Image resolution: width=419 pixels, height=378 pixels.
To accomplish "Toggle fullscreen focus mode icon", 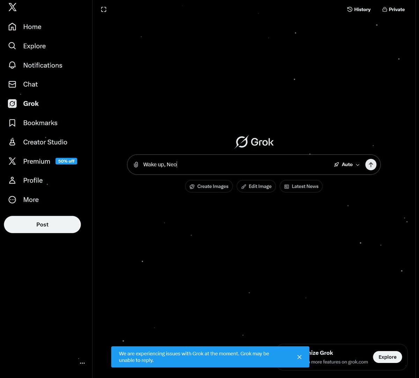I will [x=104, y=9].
